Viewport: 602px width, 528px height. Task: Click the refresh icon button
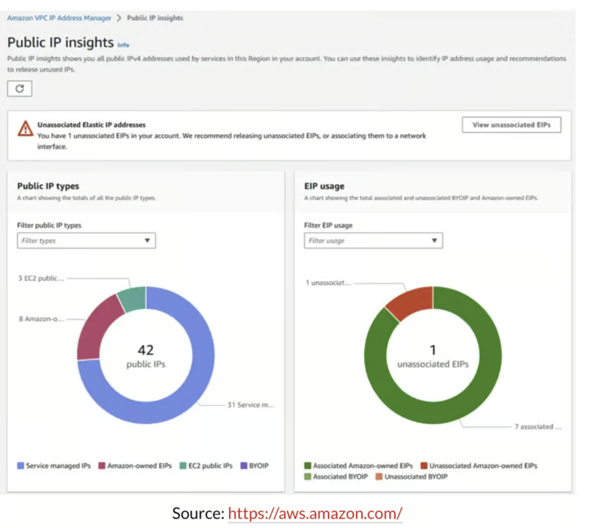(20, 89)
